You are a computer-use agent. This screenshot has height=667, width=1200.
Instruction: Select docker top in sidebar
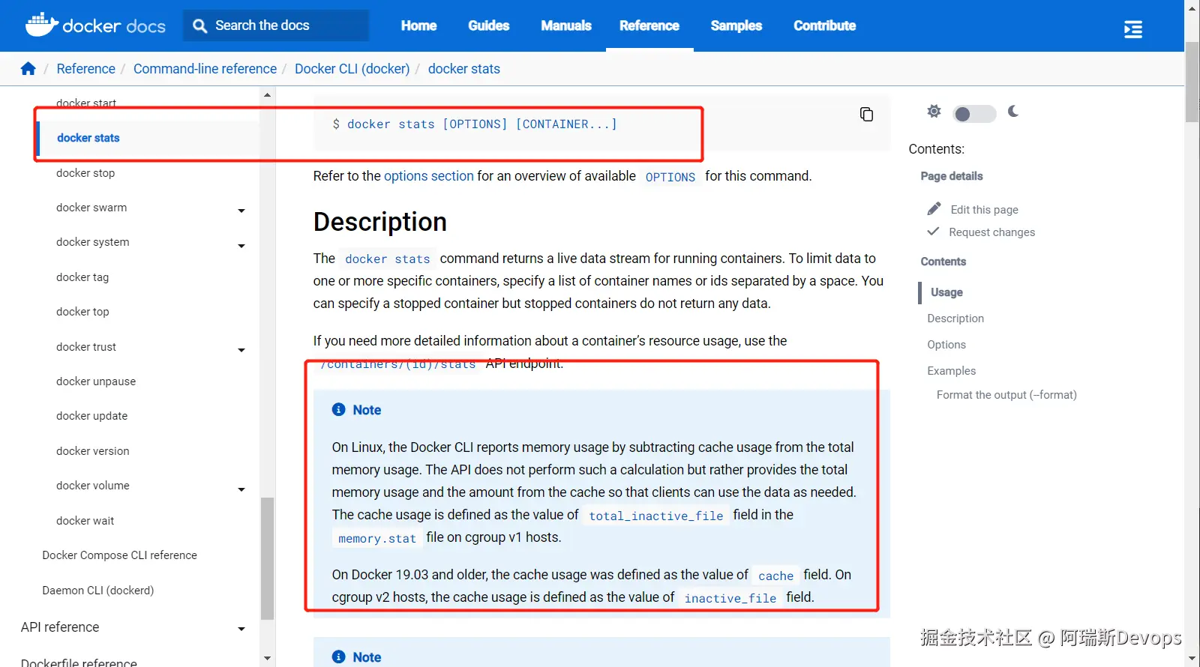pos(82,312)
